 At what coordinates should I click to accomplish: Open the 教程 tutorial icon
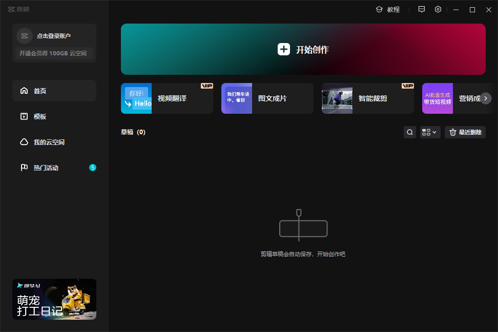pyautogui.click(x=379, y=10)
